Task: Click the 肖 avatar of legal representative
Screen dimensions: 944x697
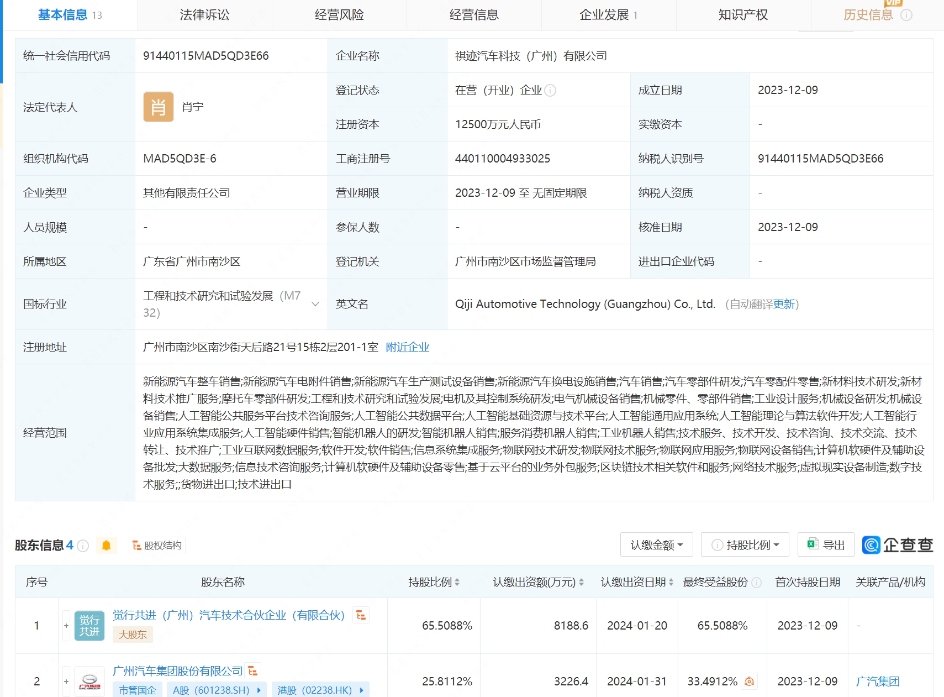Action: tap(159, 107)
